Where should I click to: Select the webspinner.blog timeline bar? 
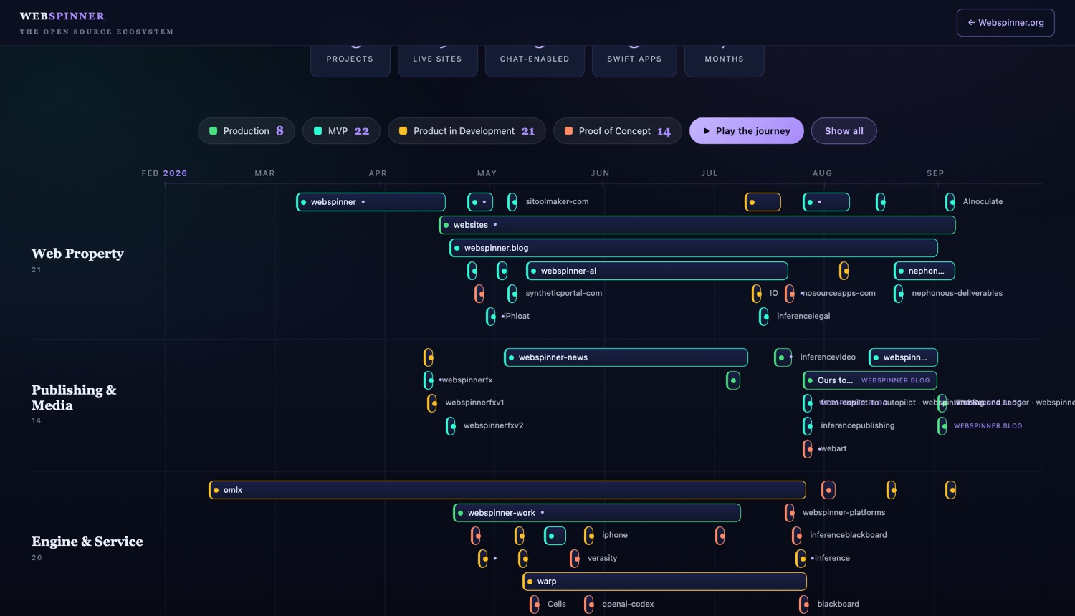click(694, 248)
